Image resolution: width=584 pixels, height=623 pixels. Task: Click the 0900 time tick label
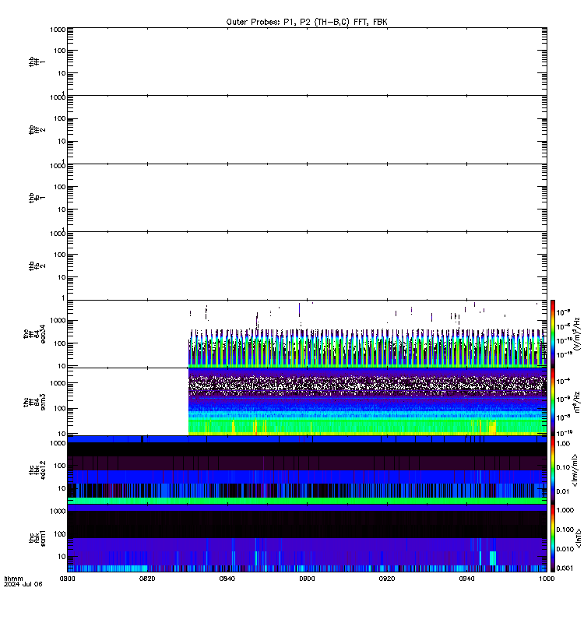(307, 579)
